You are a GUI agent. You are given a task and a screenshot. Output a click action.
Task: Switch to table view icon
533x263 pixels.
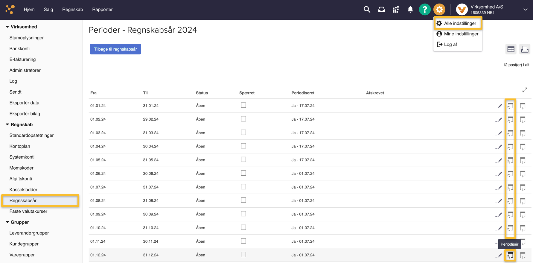click(x=511, y=49)
